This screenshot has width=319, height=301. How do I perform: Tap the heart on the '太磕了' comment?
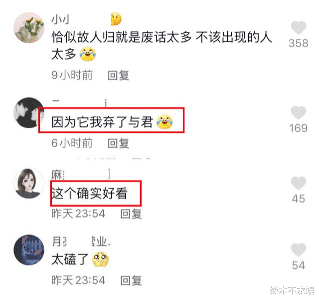(299, 250)
